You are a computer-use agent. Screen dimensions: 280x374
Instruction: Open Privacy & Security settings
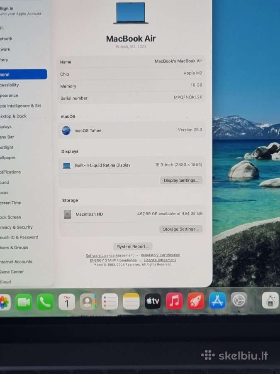click(x=16, y=227)
